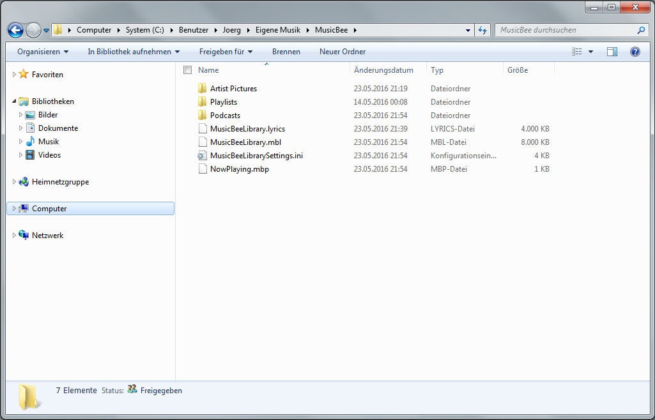Image resolution: width=655 pixels, height=420 pixels.
Task: Open the 'Freigeben für' menu
Action: 226,52
